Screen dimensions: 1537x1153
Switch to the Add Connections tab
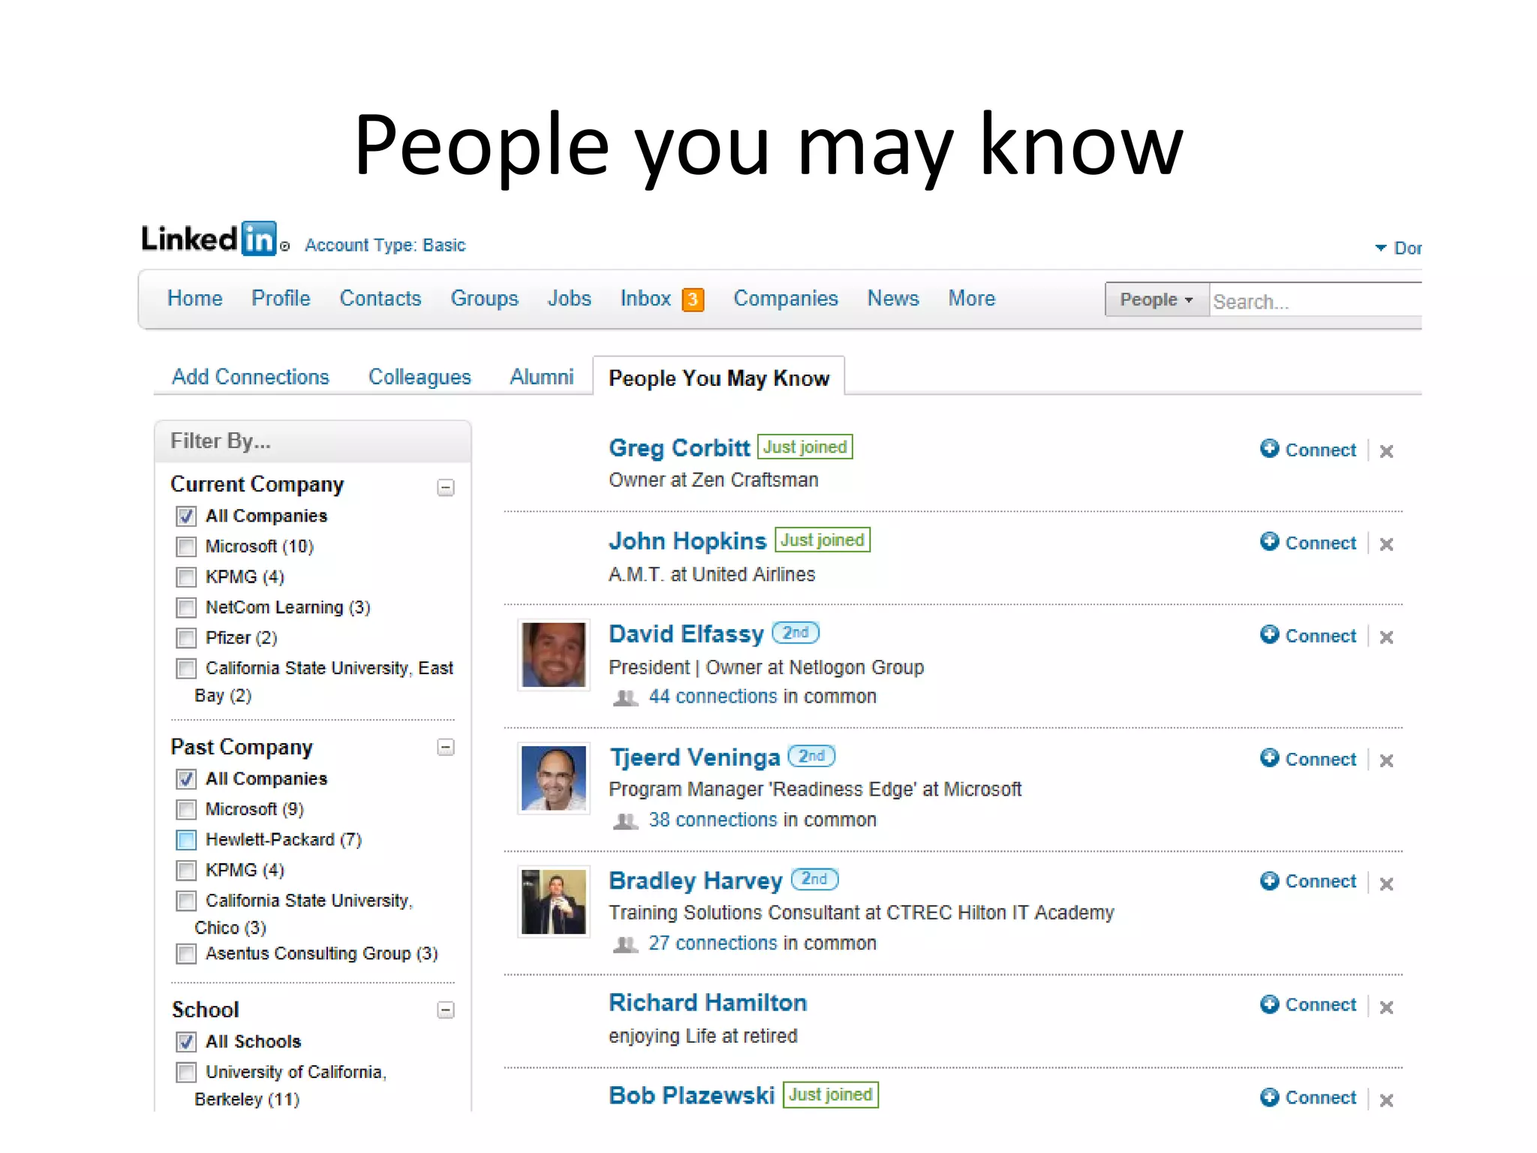[251, 377]
